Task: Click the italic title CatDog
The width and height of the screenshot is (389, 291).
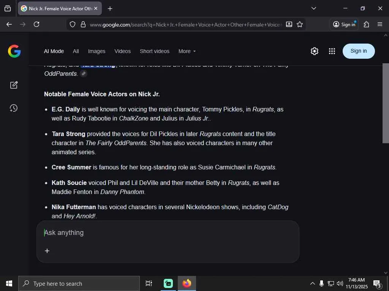Action: (278, 207)
